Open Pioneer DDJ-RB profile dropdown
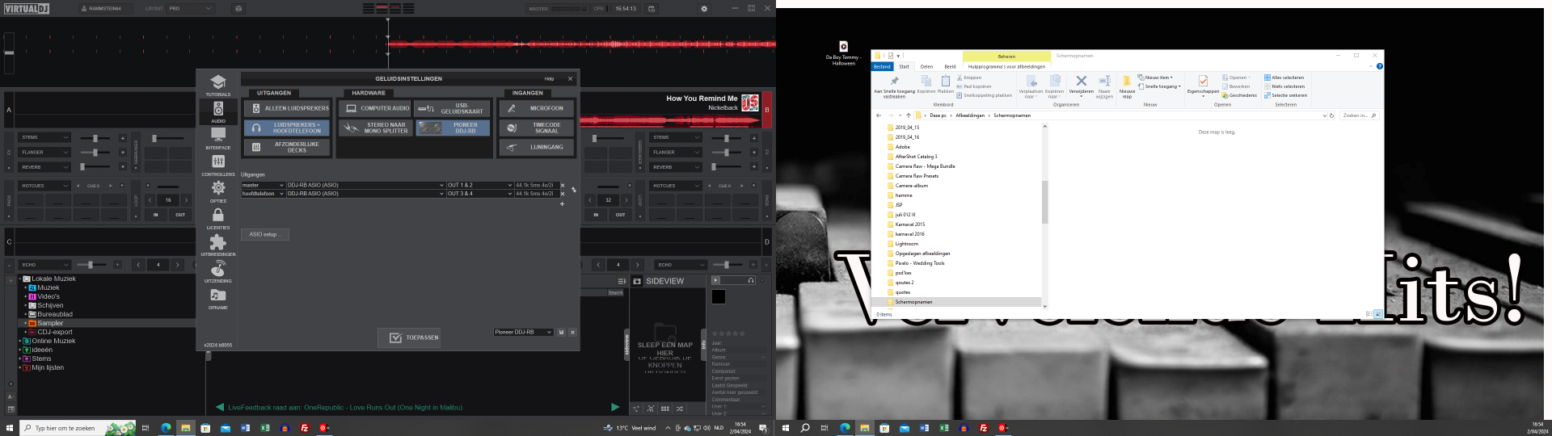The height and width of the screenshot is (436, 1552). (x=523, y=332)
